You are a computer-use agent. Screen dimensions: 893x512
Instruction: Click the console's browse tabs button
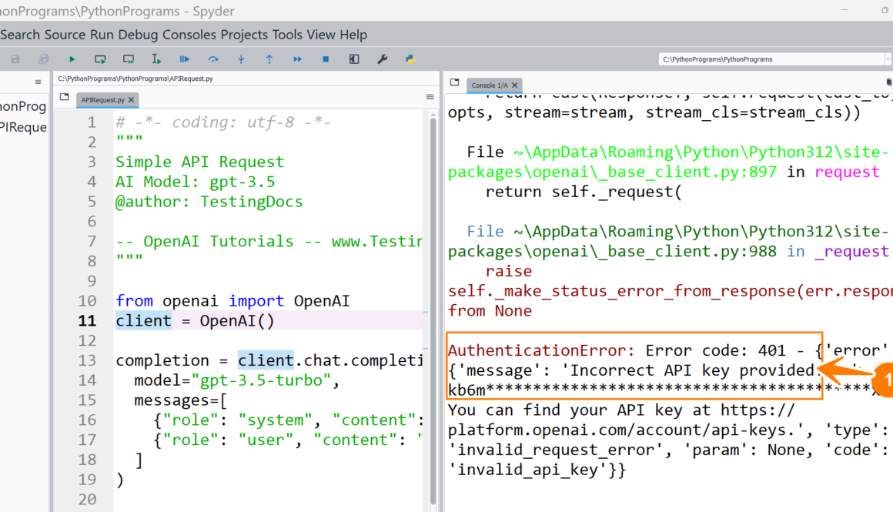pyautogui.click(x=454, y=83)
